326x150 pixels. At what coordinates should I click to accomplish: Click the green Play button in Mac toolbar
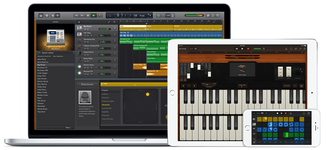(x=94, y=15)
